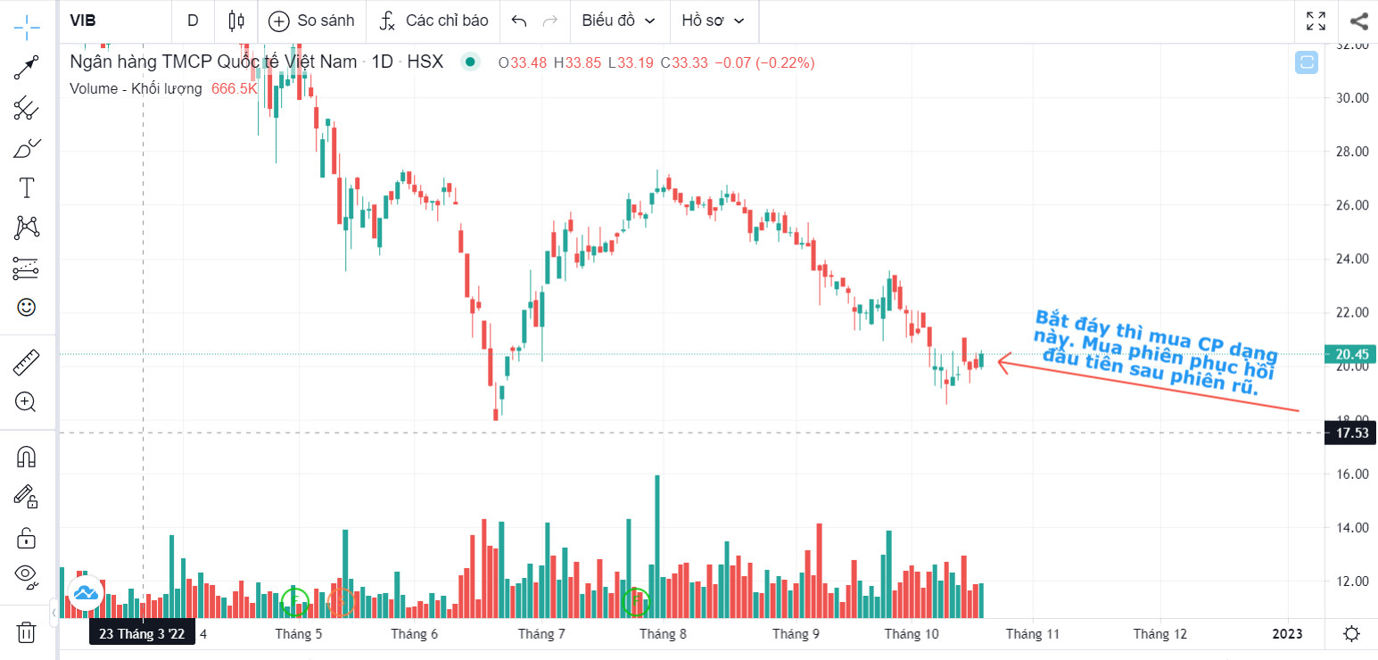Viewport: 1378px width, 660px height.
Task: Activate the ruler measure tool
Action: 27,362
